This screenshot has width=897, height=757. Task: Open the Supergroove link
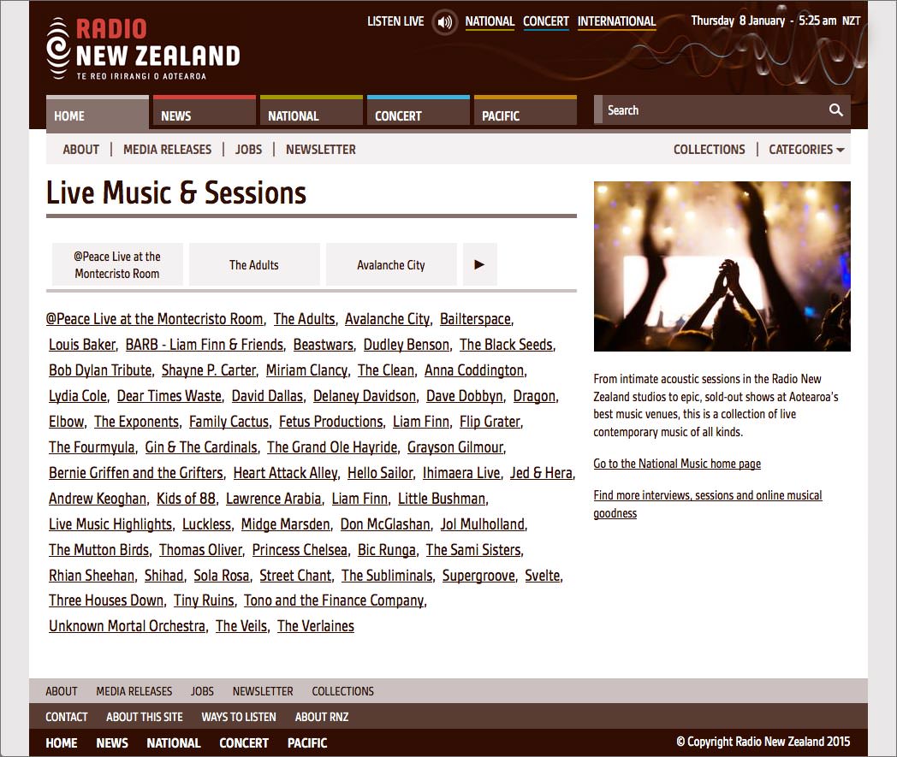click(x=478, y=576)
